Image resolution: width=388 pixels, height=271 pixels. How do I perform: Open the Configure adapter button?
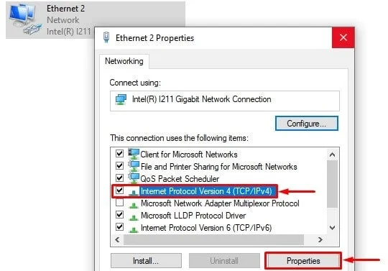pyautogui.click(x=307, y=123)
